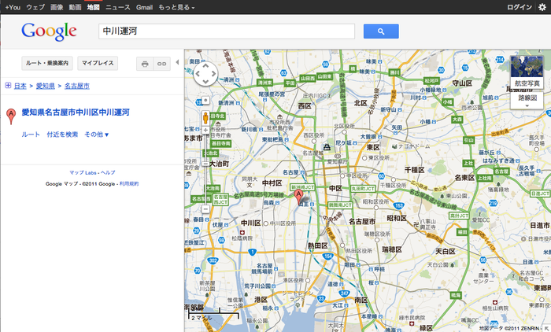This screenshot has width=551, height=332.
Task: Zoom in with the plus button
Action: tap(205, 131)
